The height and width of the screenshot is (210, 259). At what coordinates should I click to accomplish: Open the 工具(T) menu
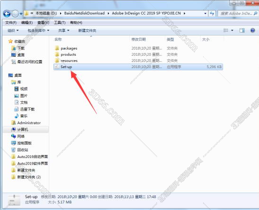[x=60, y=23]
